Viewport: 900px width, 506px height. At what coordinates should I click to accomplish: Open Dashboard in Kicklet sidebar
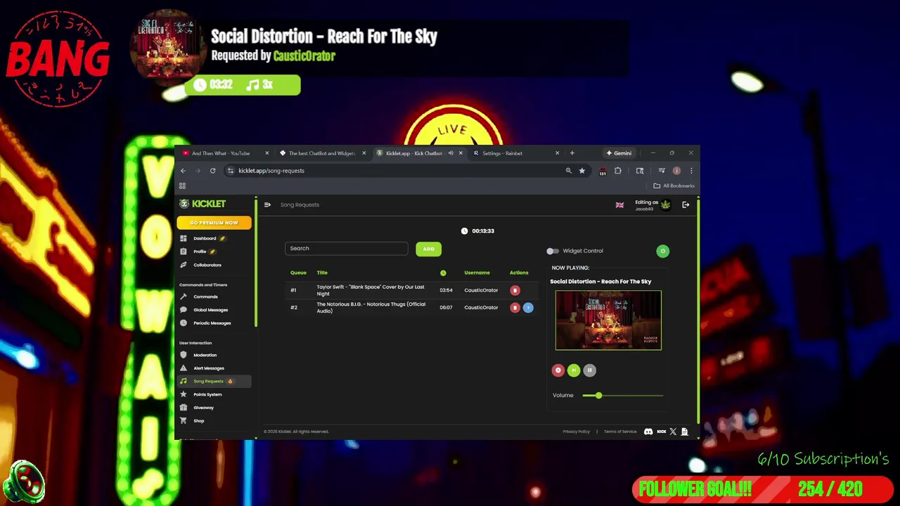tap(205, 238)
